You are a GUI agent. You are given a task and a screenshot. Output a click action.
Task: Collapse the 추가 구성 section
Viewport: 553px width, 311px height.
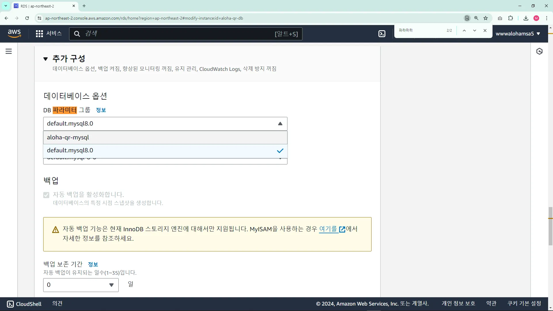pos(46,59)
